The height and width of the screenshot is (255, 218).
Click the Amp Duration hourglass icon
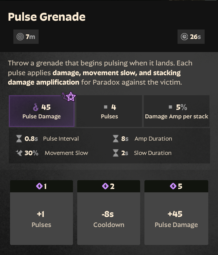click(116, 139)
